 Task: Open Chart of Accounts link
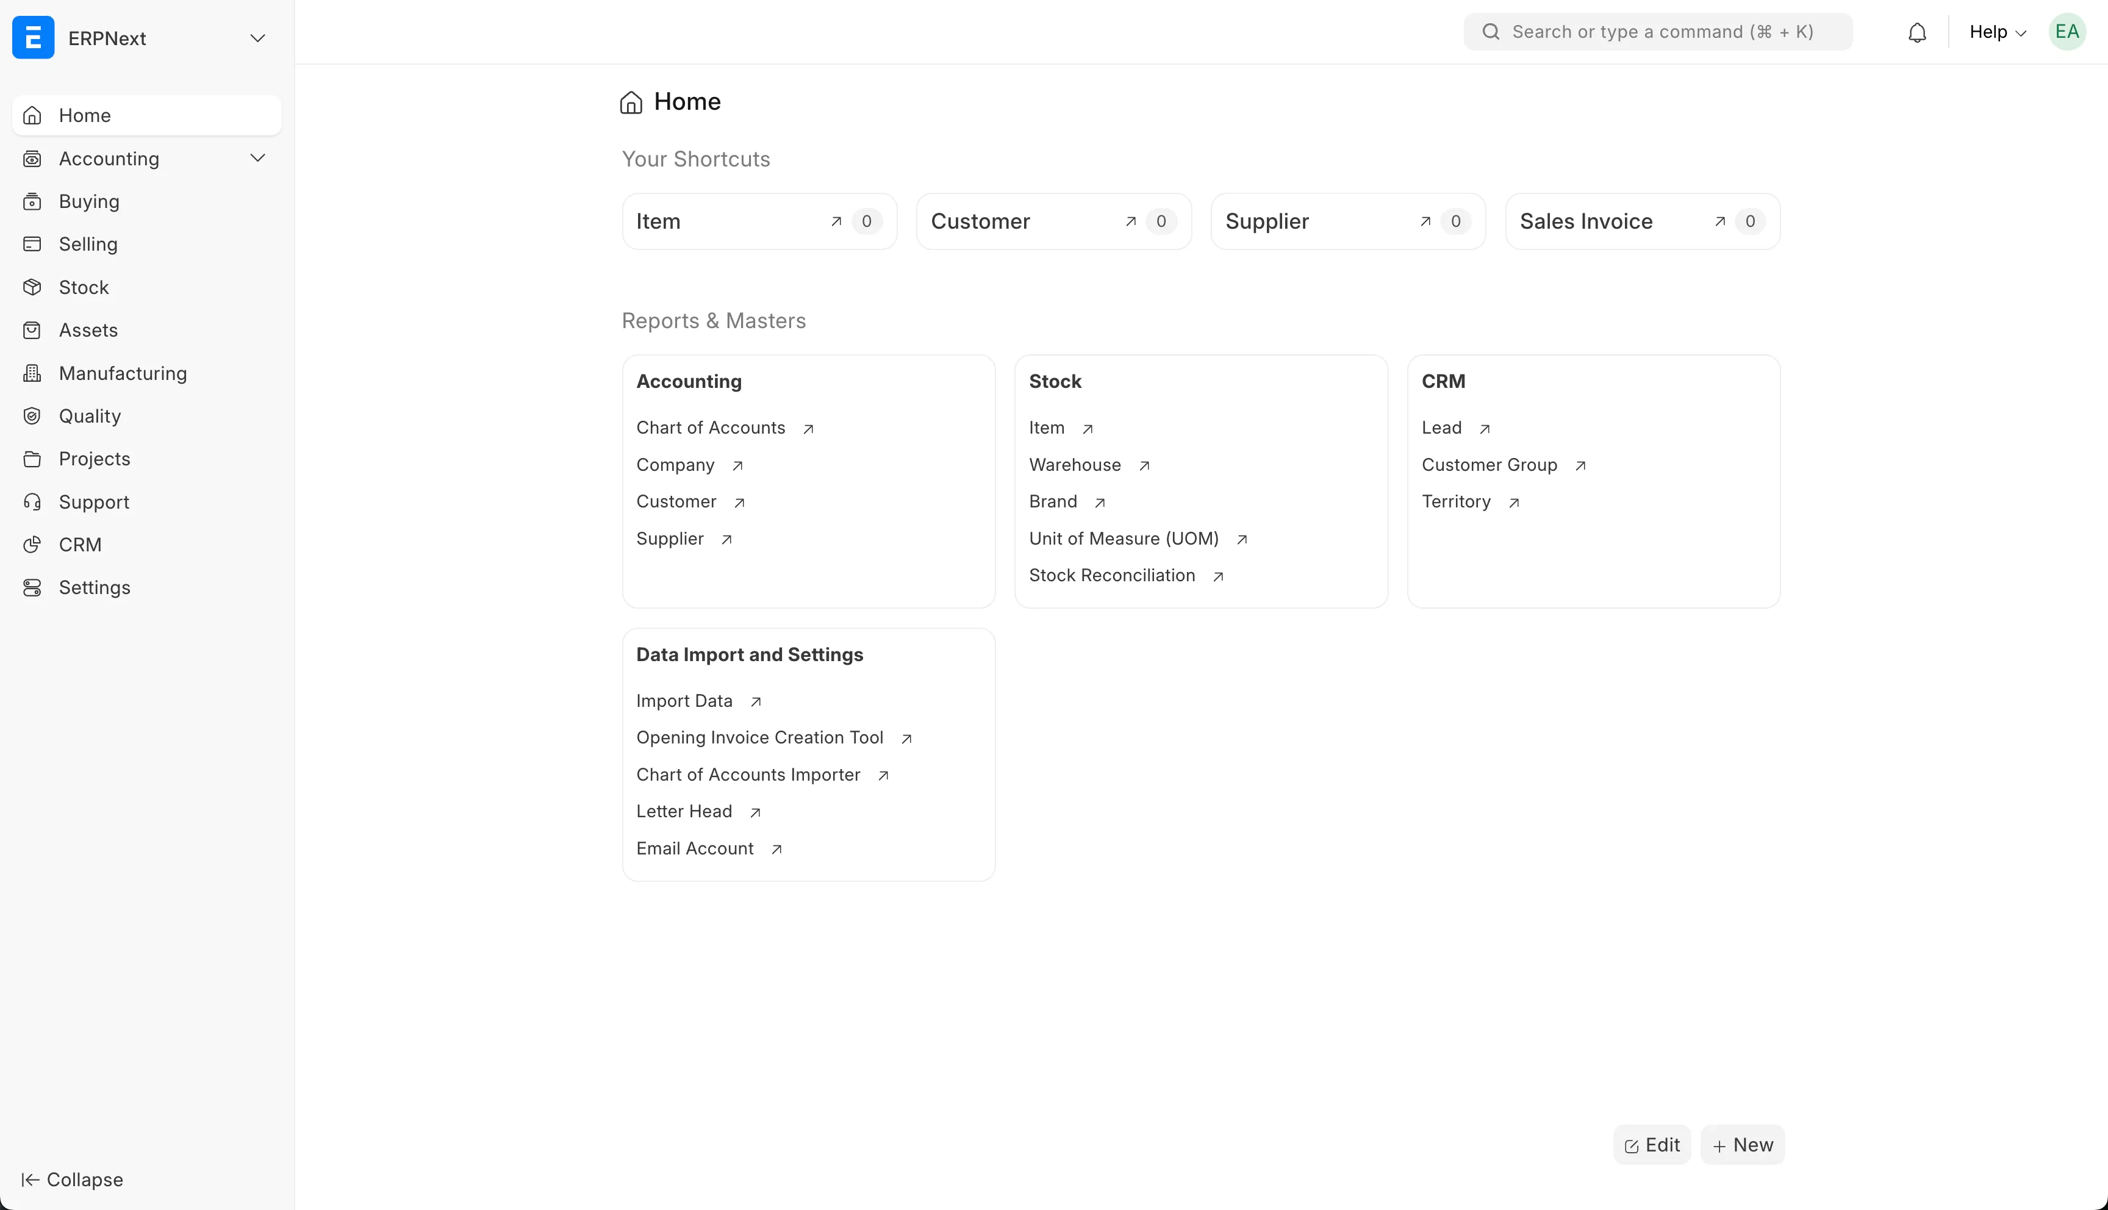(711, 428)
